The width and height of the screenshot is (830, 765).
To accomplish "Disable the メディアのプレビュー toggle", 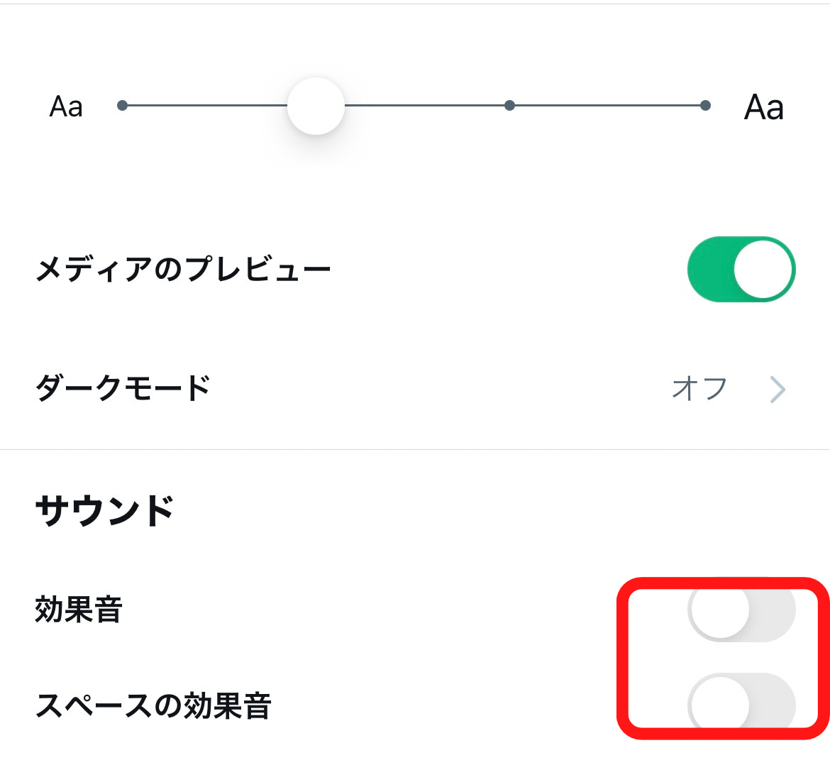I will (741, 270).
